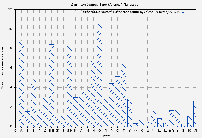
Task: Click the bar above letter Р
Action: (x=111, y=105)
